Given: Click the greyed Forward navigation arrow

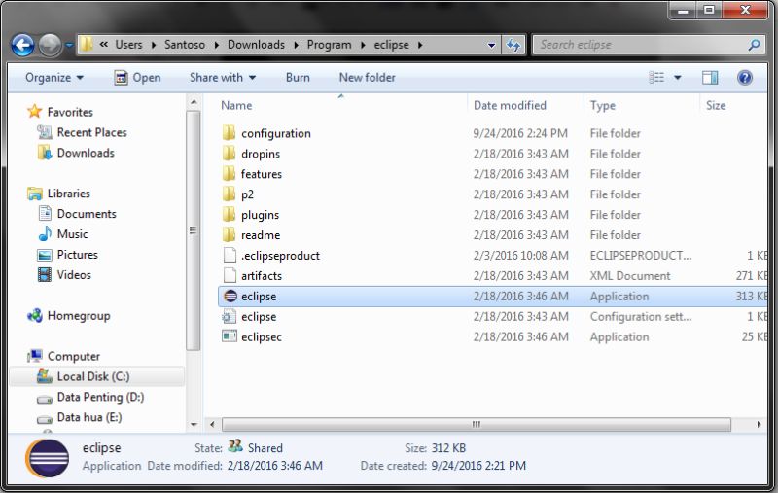Looking at the screenshot, I should [51, 45].
